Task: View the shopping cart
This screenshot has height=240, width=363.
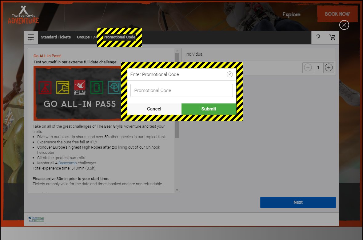Action: coord(332,38)
